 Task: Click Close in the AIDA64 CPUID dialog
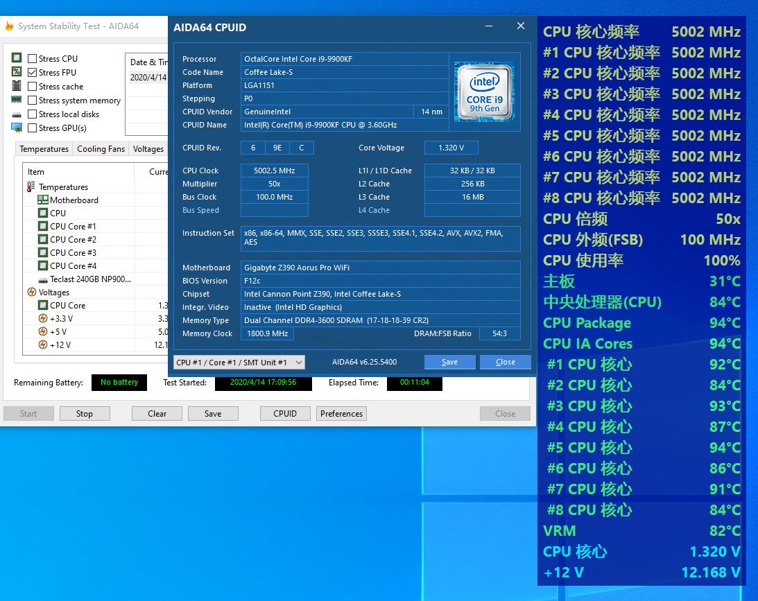pyautogui.click(x=505, y=362)
